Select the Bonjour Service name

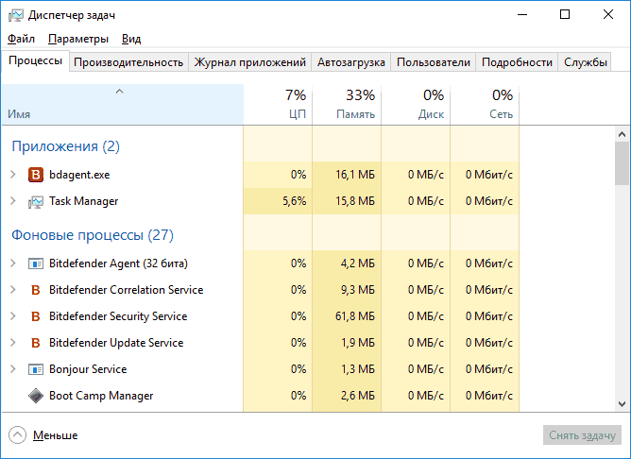[x=88, y=369]
